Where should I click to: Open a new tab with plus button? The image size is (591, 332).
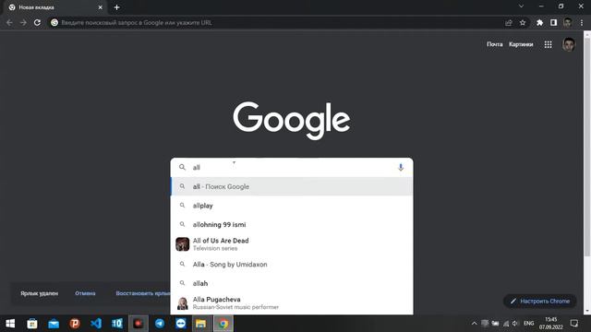coord(117,7)
